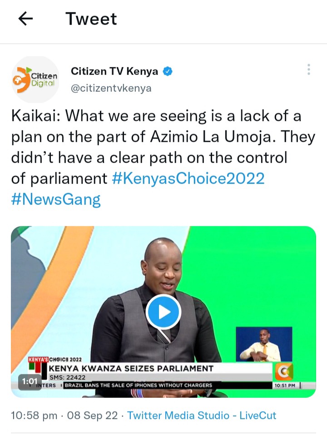The width and height of the screenshot is (327, 436).
Task: Click the Tweet header title
Action: (91, 19)
